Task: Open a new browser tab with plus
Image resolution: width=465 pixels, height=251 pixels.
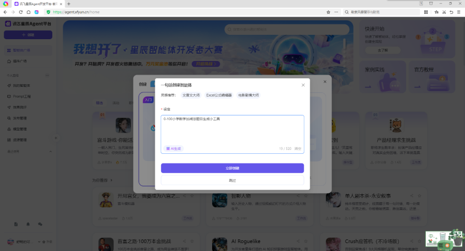Action: click(x=69, y=4)
